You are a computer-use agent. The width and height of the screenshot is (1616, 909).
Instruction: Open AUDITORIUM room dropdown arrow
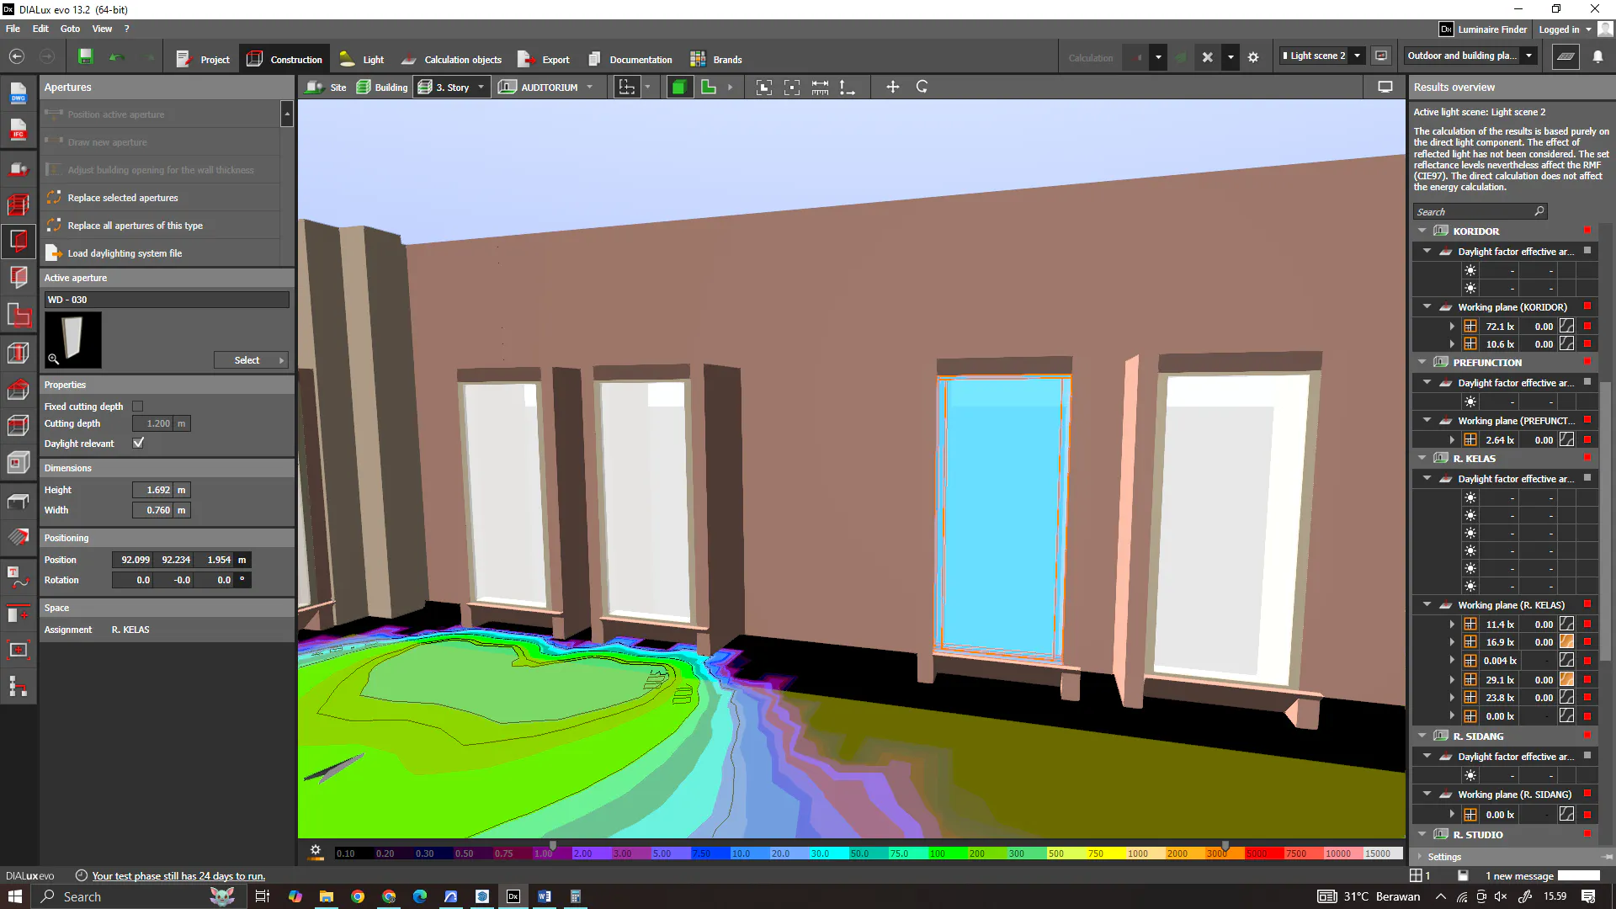click(590, 87)
